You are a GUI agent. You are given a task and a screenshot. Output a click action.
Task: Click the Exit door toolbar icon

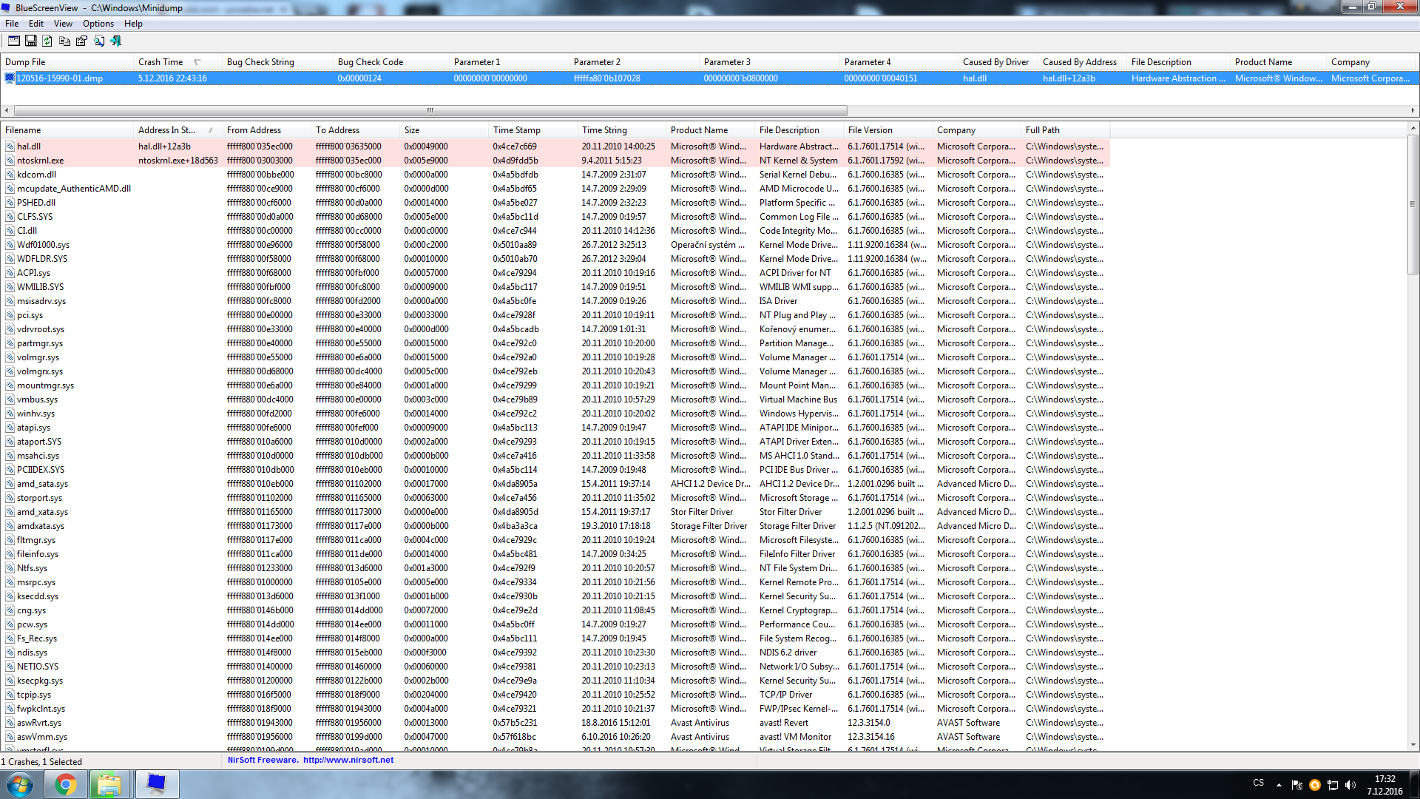click(116, 41)
